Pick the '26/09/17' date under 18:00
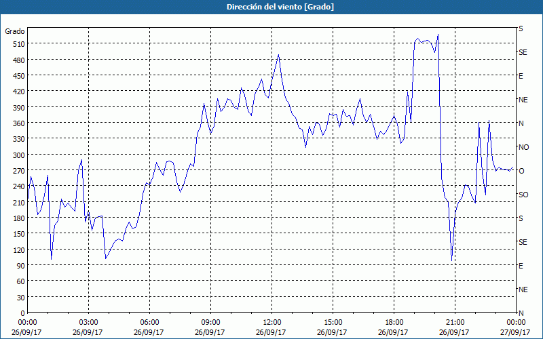 coord(393,332)
